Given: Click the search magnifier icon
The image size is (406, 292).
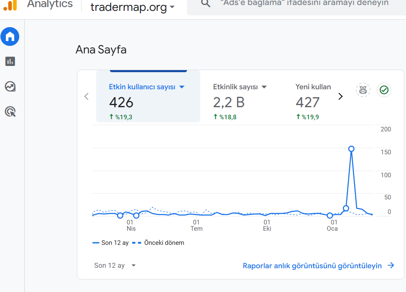Looking at the screenshot, I should click(x=206, y=3).
